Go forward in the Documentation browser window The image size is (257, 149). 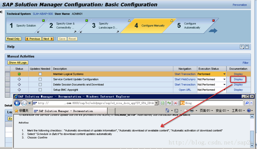point(24,103)
